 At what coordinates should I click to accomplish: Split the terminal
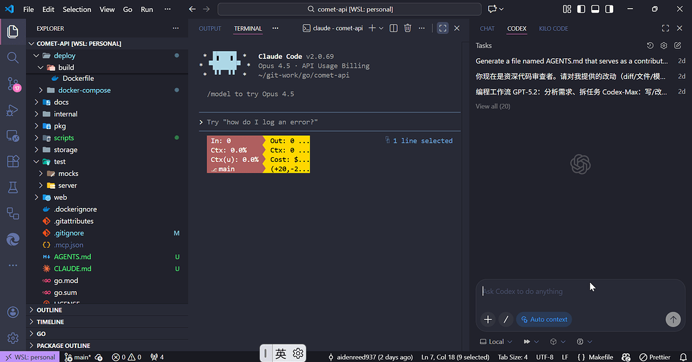coord(394,28)
